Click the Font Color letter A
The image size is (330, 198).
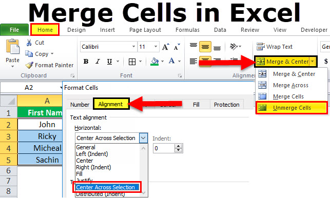172,61
